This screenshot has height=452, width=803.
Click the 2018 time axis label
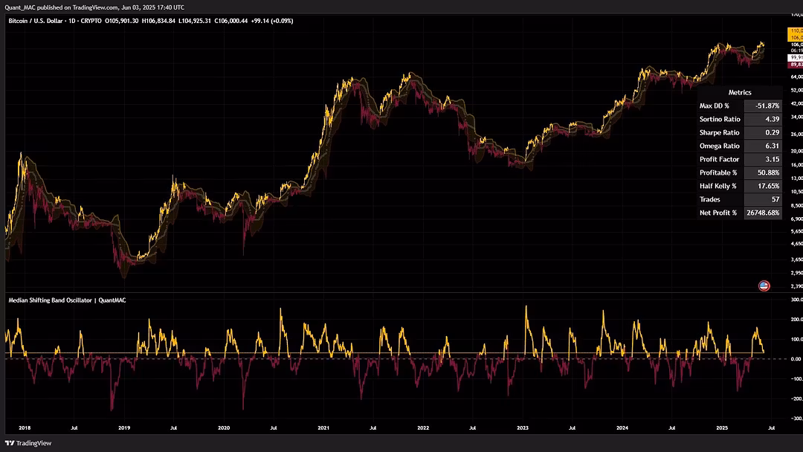[25, 428]
